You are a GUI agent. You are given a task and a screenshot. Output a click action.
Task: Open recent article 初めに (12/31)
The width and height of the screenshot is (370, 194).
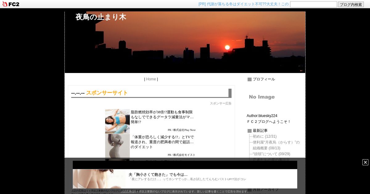tap(265, 136)
